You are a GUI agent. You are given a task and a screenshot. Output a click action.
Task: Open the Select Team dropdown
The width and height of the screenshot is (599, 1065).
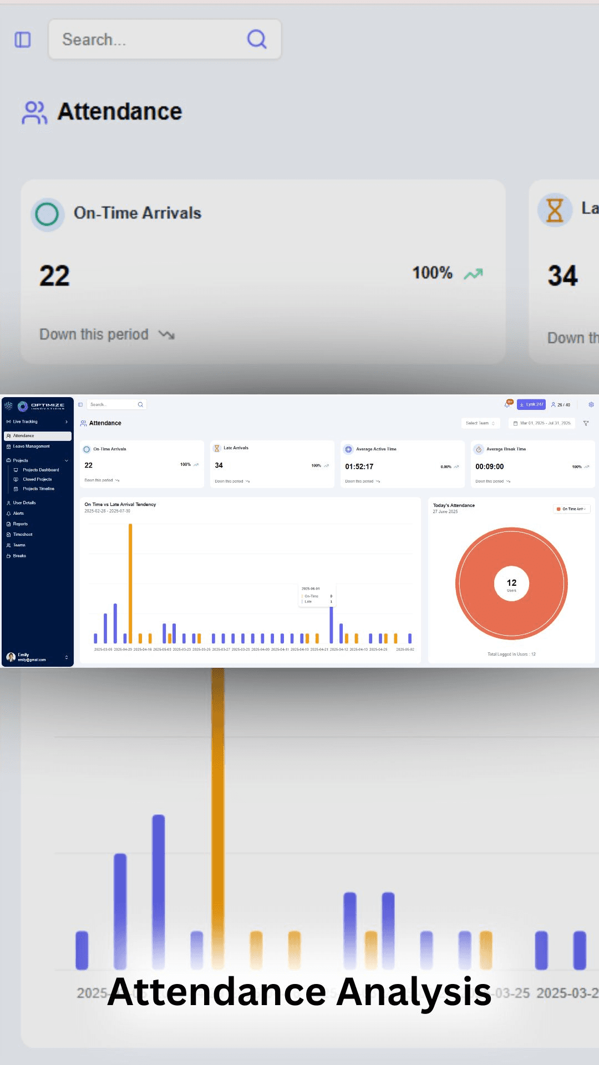pos(480,423)
